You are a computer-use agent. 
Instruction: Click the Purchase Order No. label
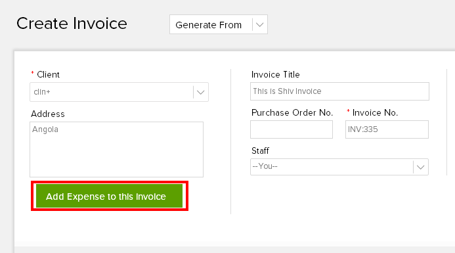292,113
